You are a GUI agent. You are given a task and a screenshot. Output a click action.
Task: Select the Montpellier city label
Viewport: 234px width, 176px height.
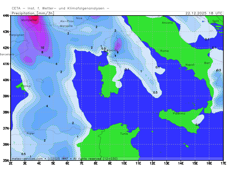[29, 20]
